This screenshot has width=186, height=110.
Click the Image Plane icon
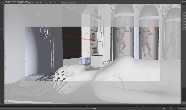[11, 3]
